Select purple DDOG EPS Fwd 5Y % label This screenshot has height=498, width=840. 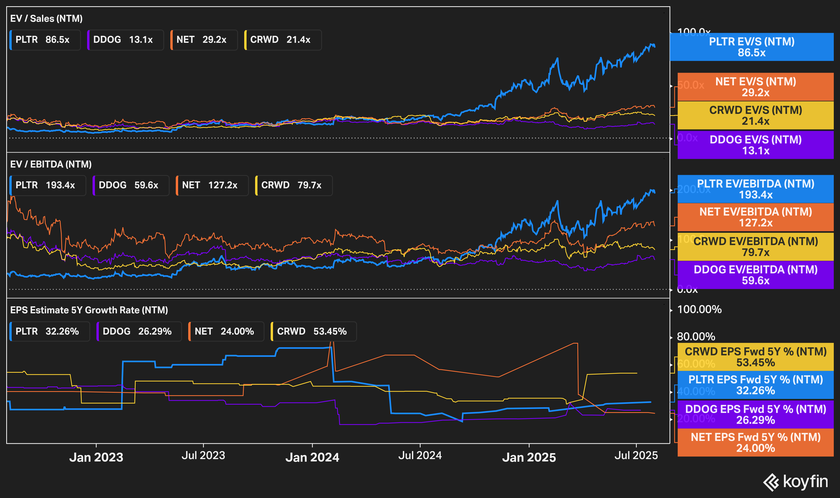point(755,414)
